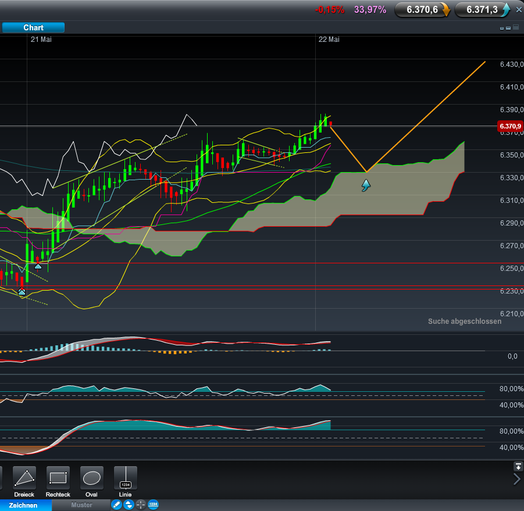The width and height of the screenshot is (524, 511).
Task: Maximize chart panel using largest size icon
Action: tap(515, 27)
